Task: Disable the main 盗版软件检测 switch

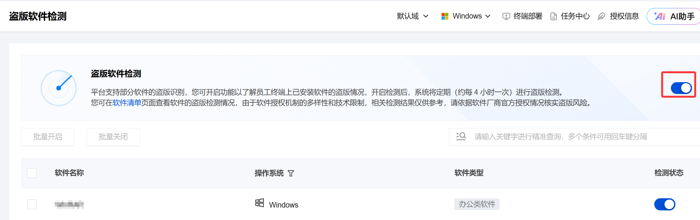Action: coord(681,88)
